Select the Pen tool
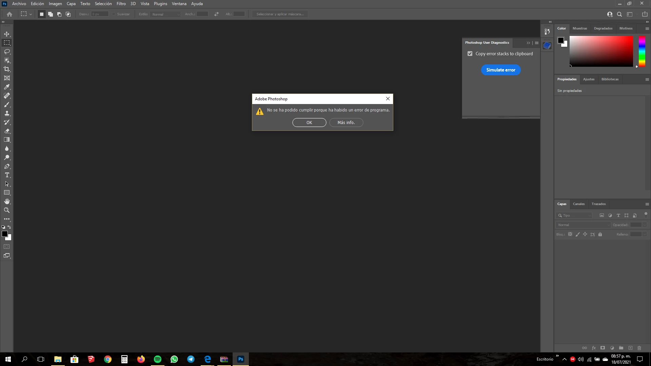 coord(7,166)
